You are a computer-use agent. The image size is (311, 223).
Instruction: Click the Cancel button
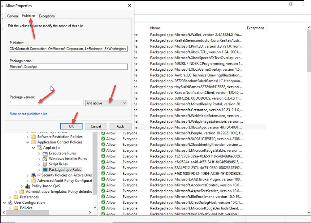pos(96,126)
